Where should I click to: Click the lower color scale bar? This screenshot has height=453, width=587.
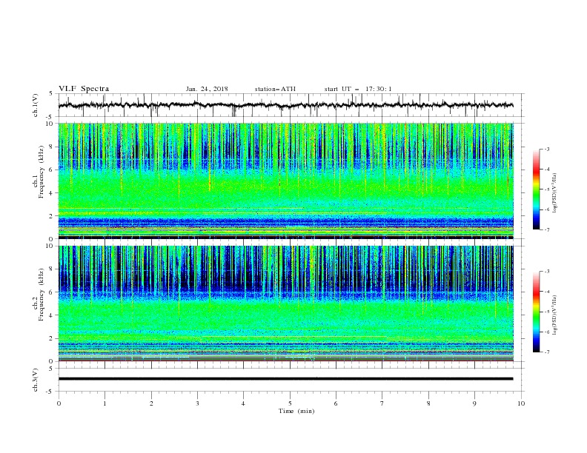click(x=536, y=312)
